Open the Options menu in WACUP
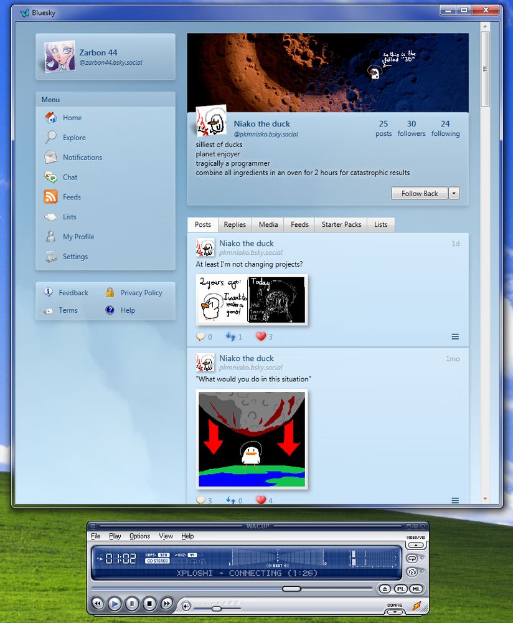Screen dimensions: 513x623 coord(139,536)
